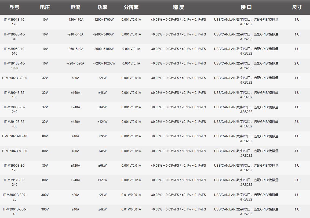
Task: Click 0.01V/0.001A in the IT-M3902B-300-20 row
Action: pyautogui.click(x=131, y=195)
